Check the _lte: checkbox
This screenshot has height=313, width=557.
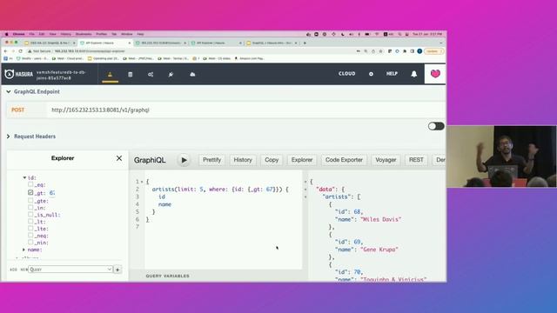point(30,228)
